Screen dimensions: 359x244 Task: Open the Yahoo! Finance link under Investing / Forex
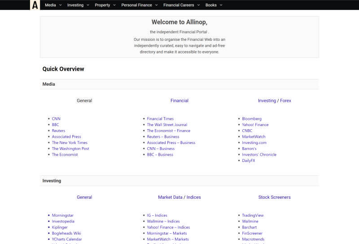(255, 125)
